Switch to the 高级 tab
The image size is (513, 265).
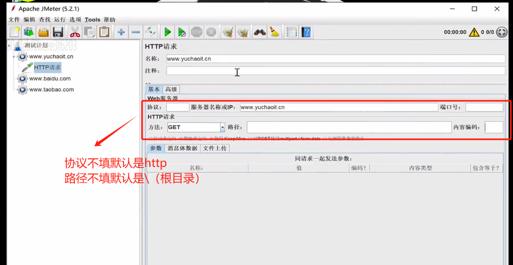pyautogui.click(x=171, y=89)
